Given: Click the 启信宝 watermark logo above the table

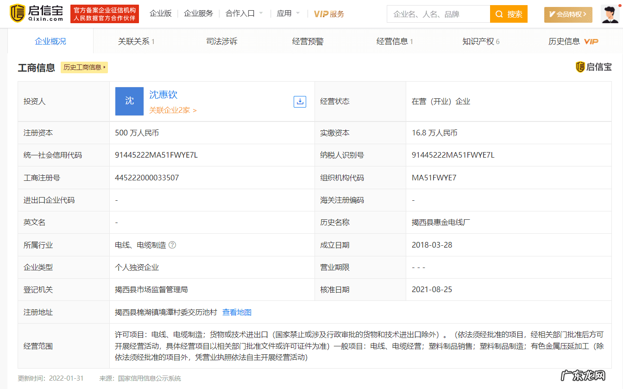Looking at the screenshot, I should [x=594, y=67].
